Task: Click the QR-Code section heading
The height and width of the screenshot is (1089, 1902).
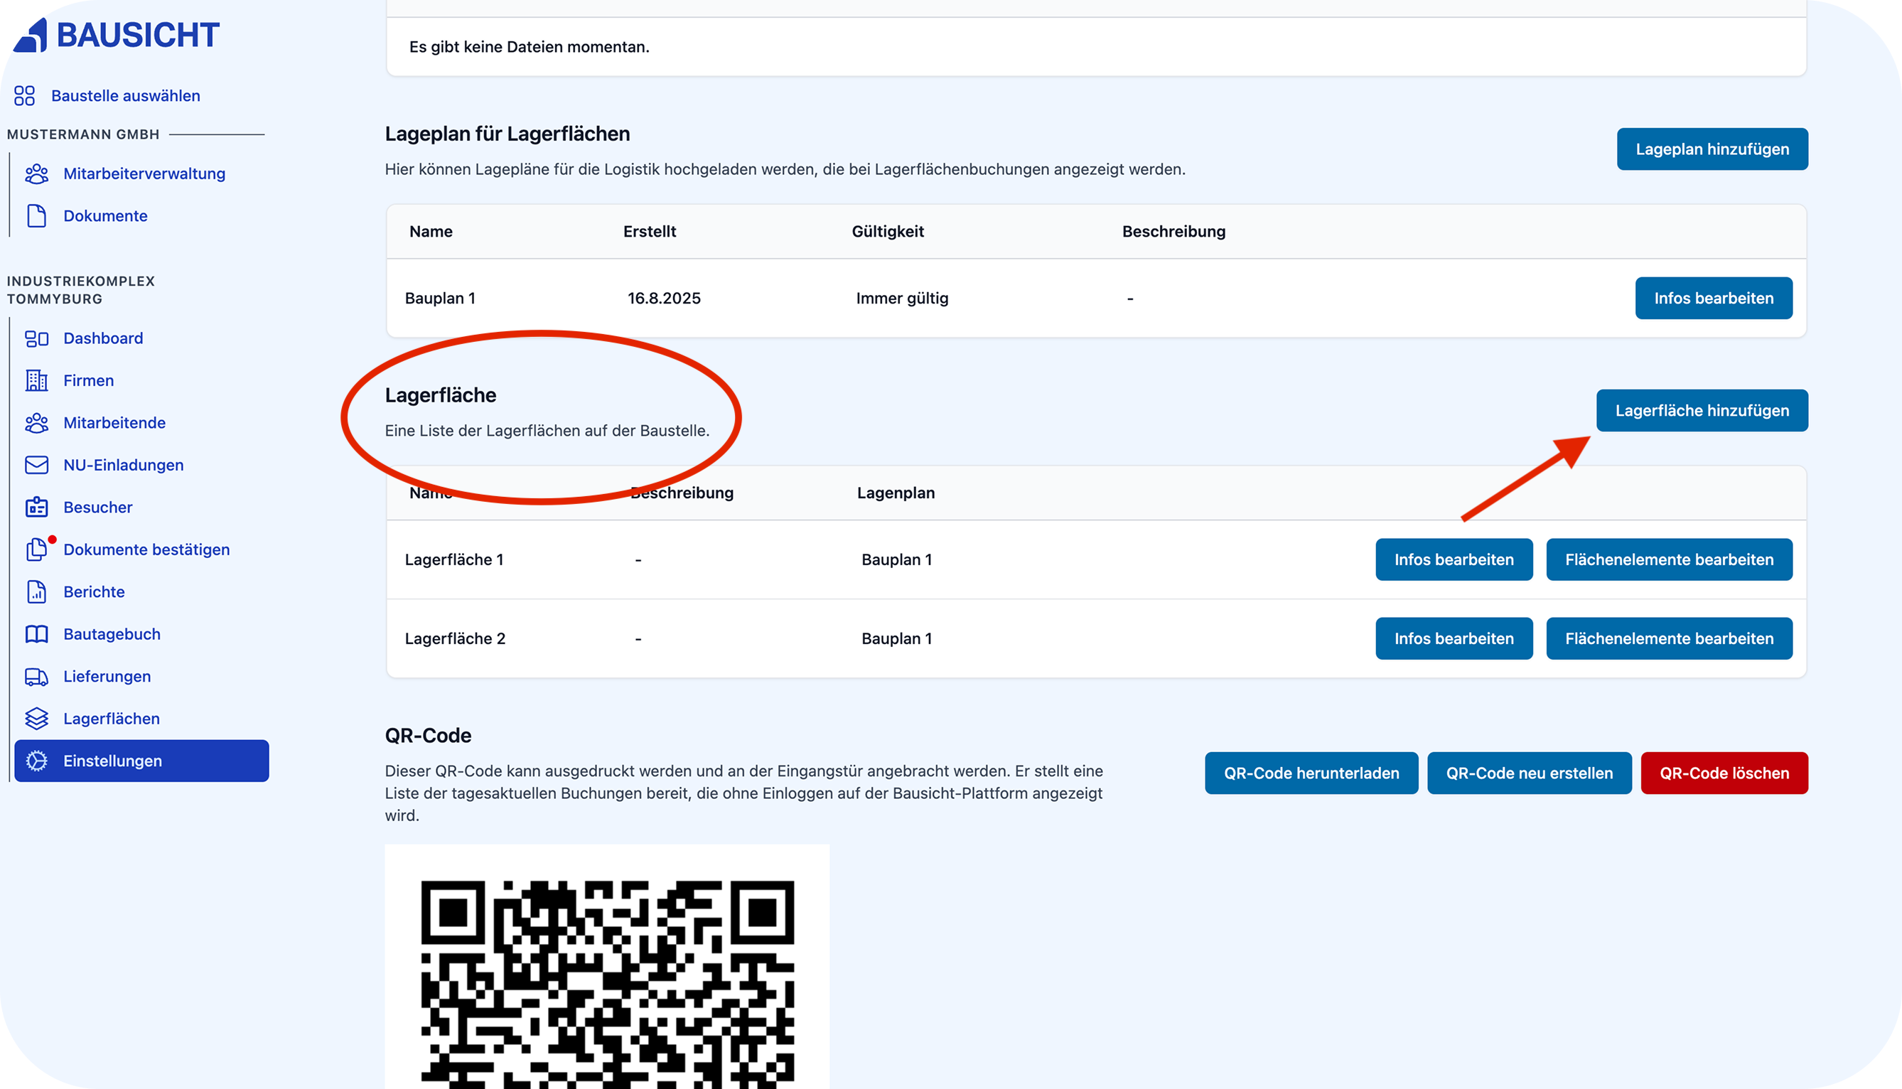Action: (x=429, y=735)
